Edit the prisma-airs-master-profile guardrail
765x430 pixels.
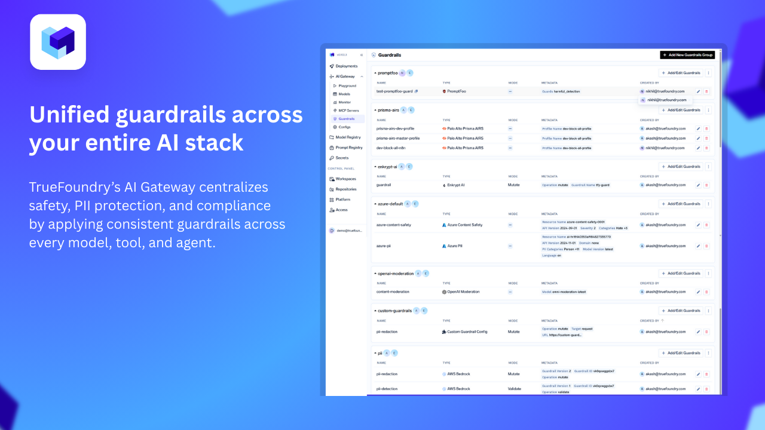tap(698, 138)
